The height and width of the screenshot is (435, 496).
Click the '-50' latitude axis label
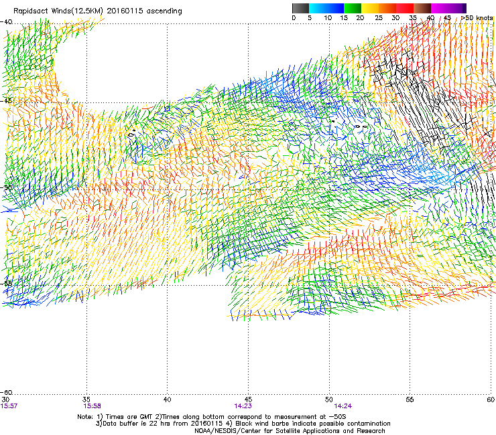click(6, 187)
